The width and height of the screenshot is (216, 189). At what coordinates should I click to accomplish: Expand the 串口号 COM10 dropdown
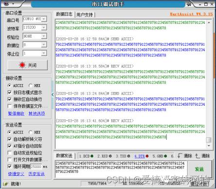(x=44, y=19)
